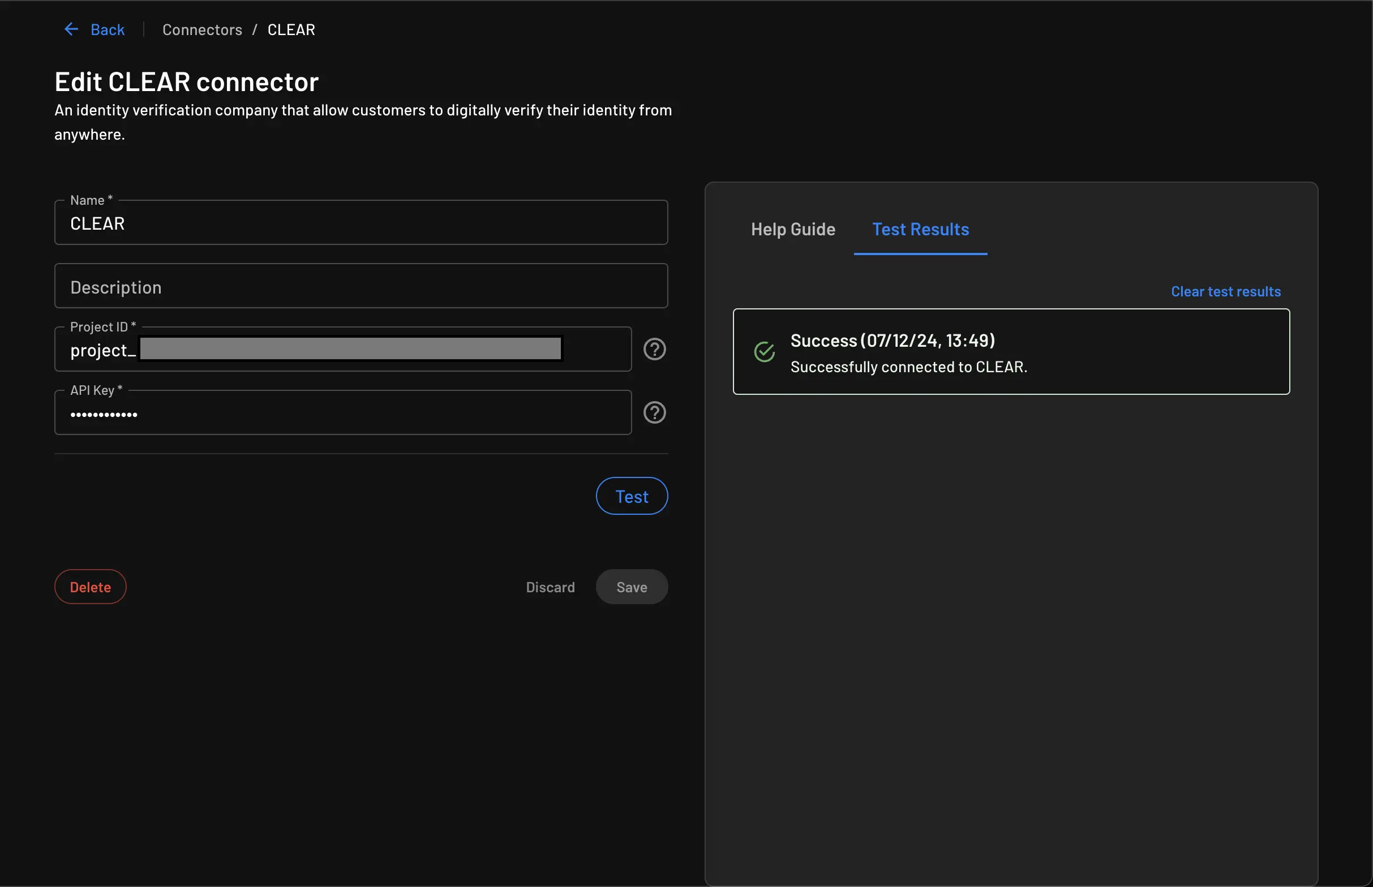Run the connector Test button
Image resolution: width=1373 pixels, height=887 pixels.
(x=632, y=496)
